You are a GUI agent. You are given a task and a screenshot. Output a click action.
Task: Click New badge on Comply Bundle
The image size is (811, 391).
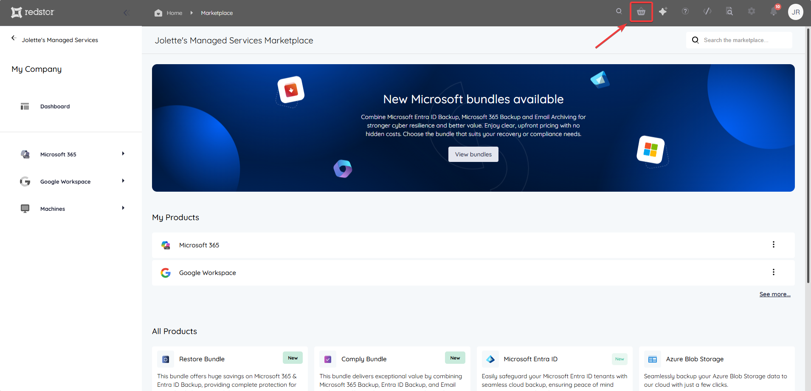(x=455, y=358)
